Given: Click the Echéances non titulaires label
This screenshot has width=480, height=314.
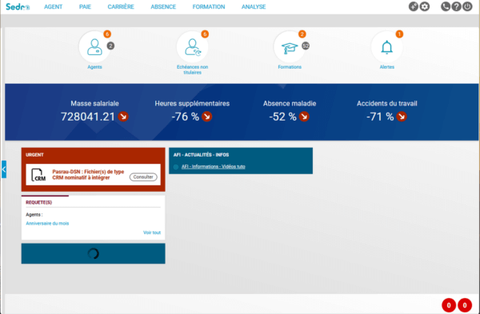Looking at the screenshot, I should click(192, 70).
